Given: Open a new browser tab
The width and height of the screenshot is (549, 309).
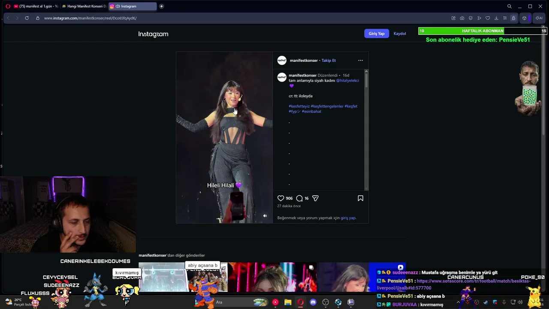Looking at the screenshot, I should [161, 6].
